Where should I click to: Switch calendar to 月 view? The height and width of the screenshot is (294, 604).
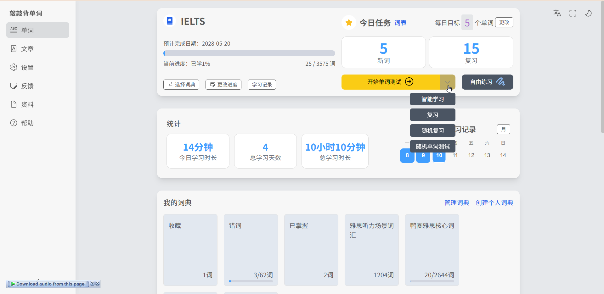503,129
